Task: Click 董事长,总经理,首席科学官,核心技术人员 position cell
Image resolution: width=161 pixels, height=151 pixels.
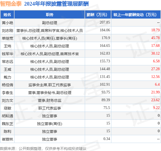Action: (50, 31)
